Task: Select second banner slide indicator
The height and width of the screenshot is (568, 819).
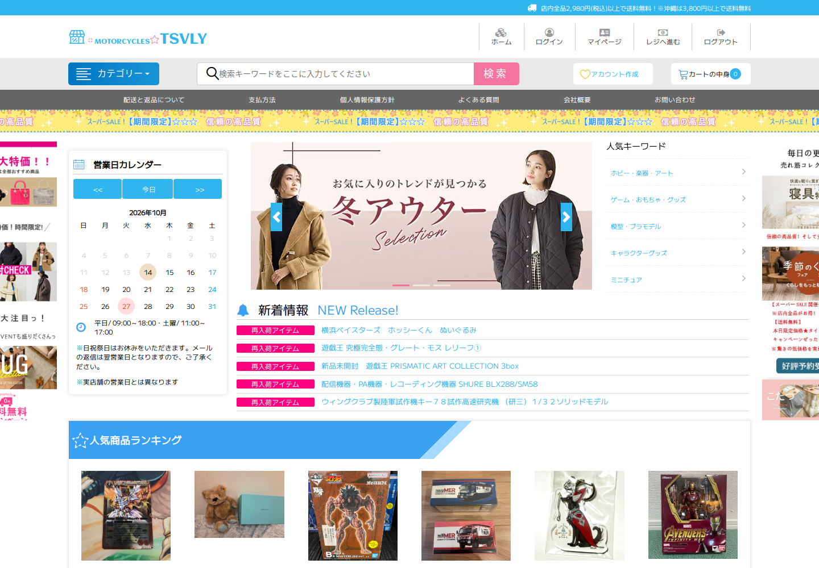Action: pos(421,285)
